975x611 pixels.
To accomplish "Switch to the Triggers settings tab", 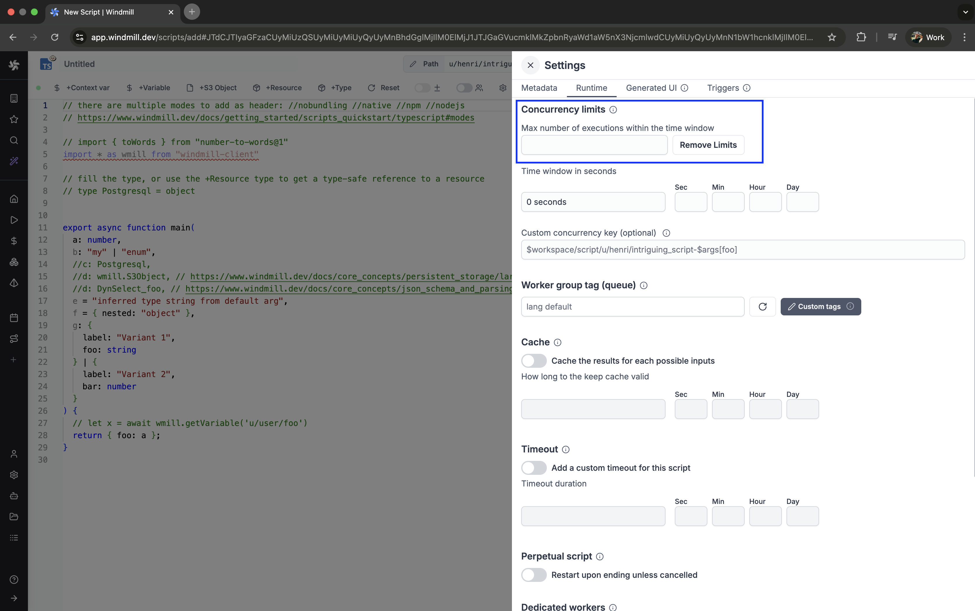I will pyautogui.click(x=723, y=88).
